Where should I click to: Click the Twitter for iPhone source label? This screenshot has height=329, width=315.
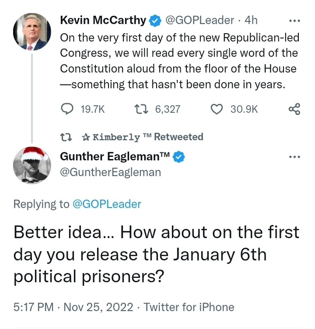coord(189,307)
